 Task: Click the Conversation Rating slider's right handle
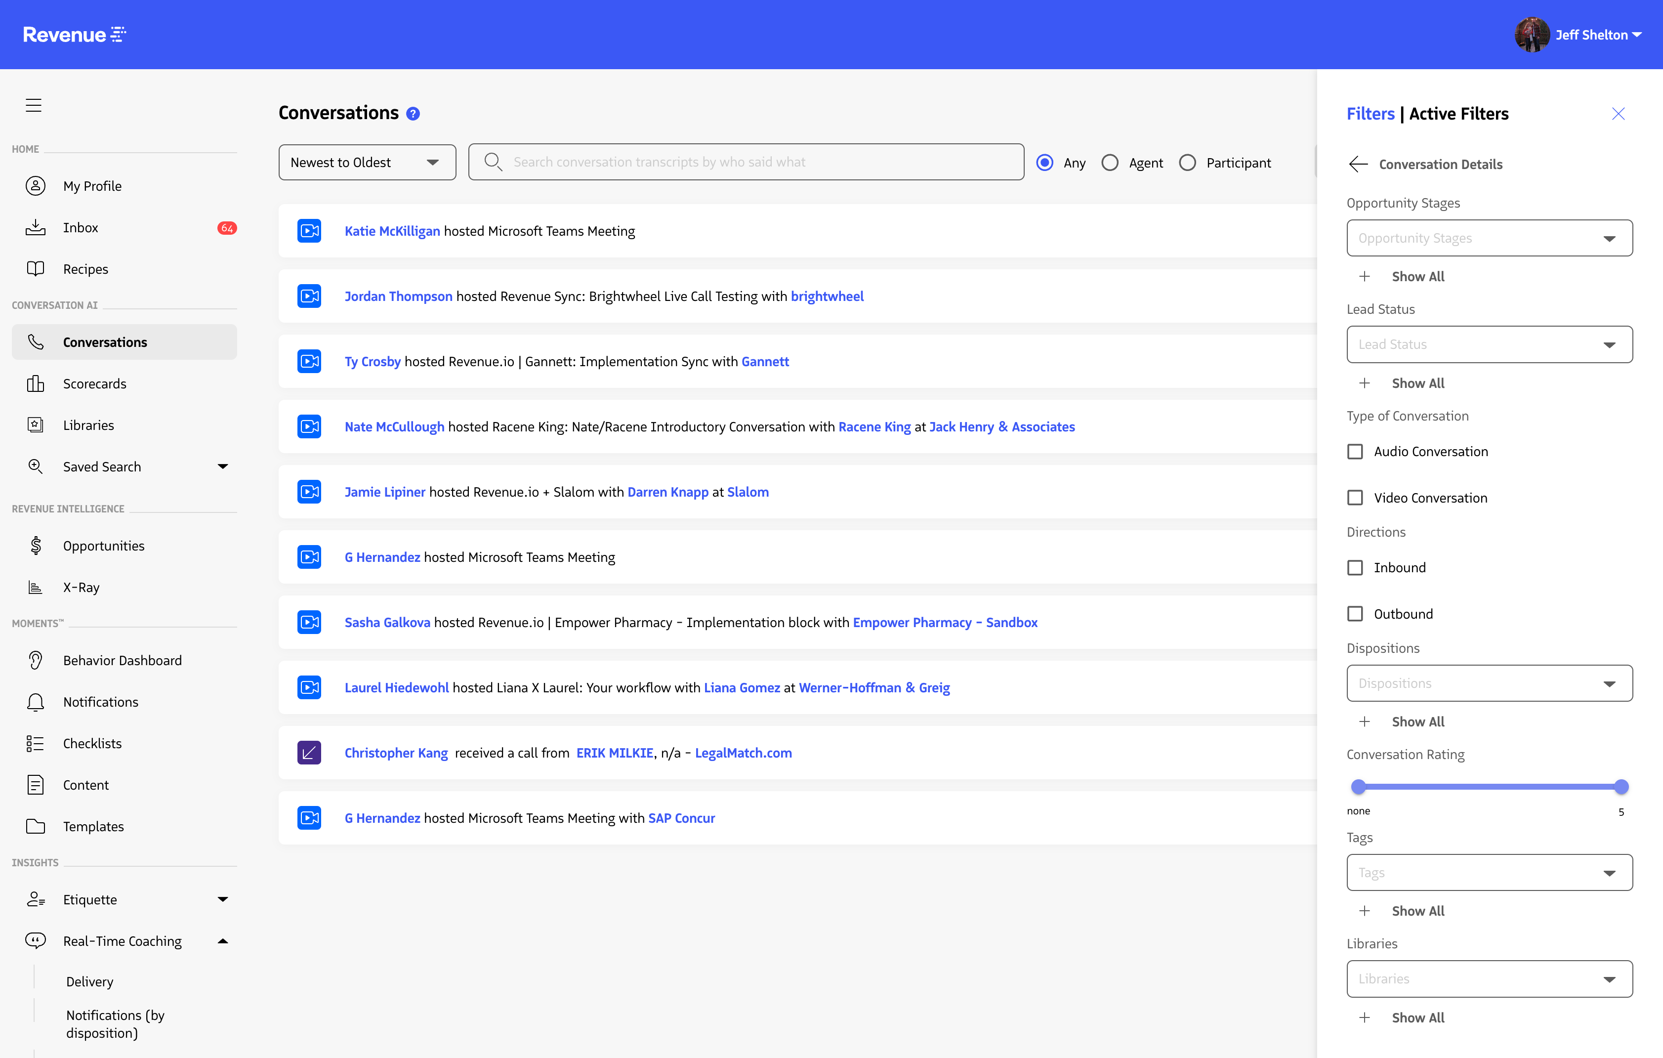1621,787
